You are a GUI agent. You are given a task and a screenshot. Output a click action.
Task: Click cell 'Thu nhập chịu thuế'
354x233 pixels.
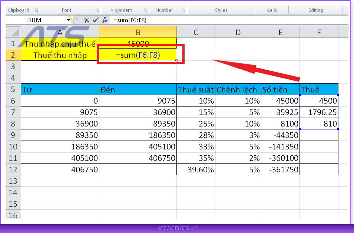coord(60,44)
